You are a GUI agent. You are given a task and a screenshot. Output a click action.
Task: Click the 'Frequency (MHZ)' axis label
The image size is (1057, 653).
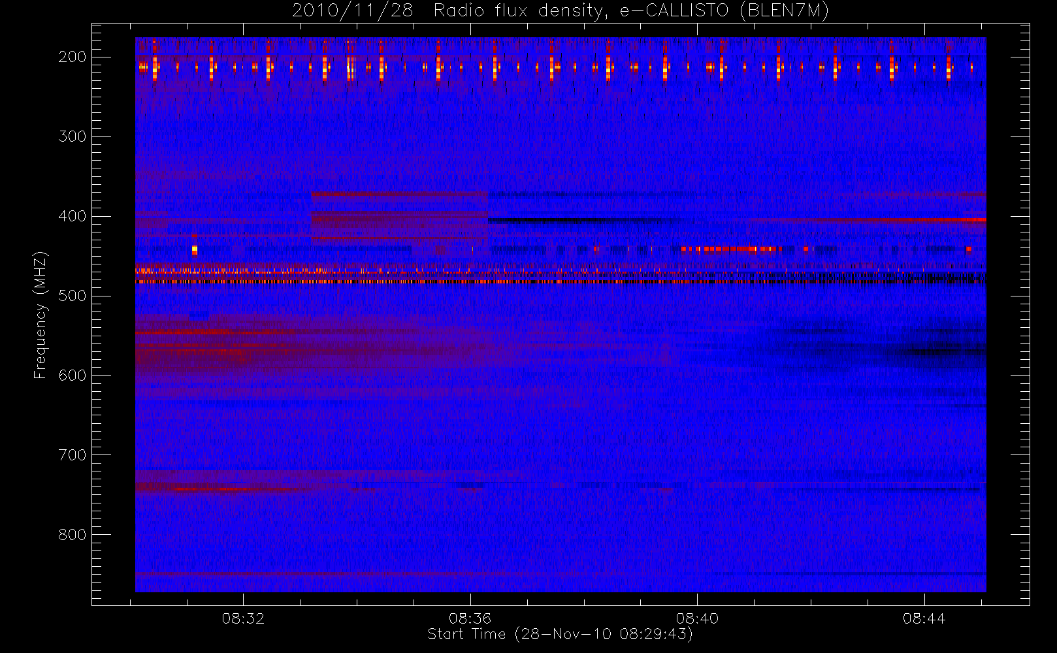coord(41,315)
